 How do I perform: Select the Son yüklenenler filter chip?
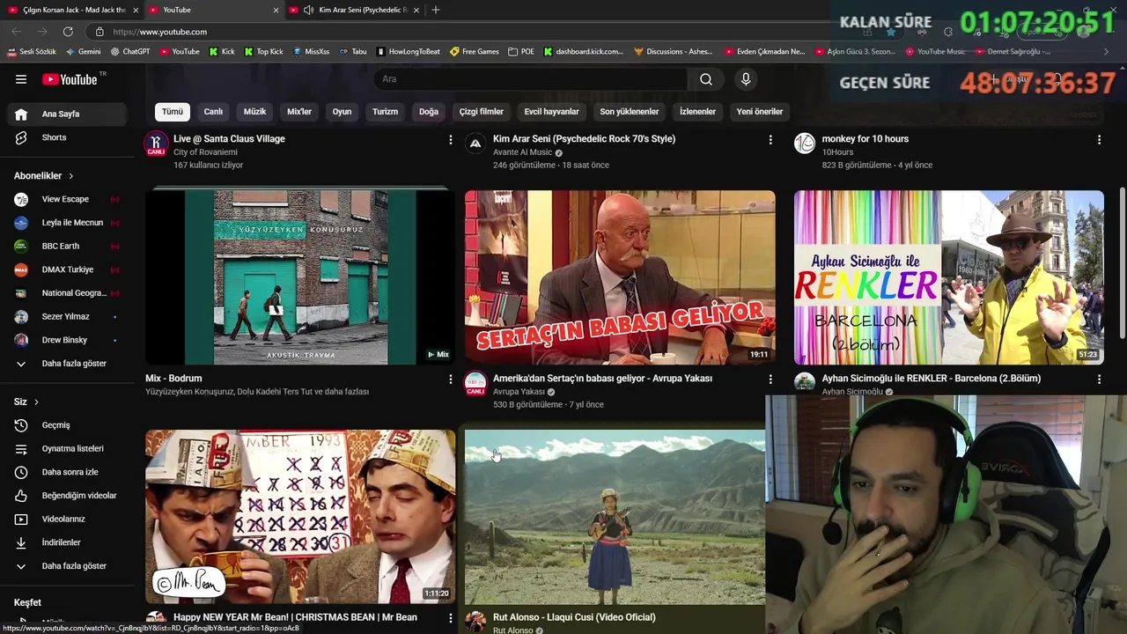pyautogui.click(x=630, y=112)
